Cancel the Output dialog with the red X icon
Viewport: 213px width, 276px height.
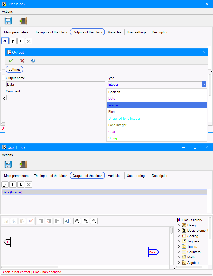pyautogui.click(x=22, y=61)
